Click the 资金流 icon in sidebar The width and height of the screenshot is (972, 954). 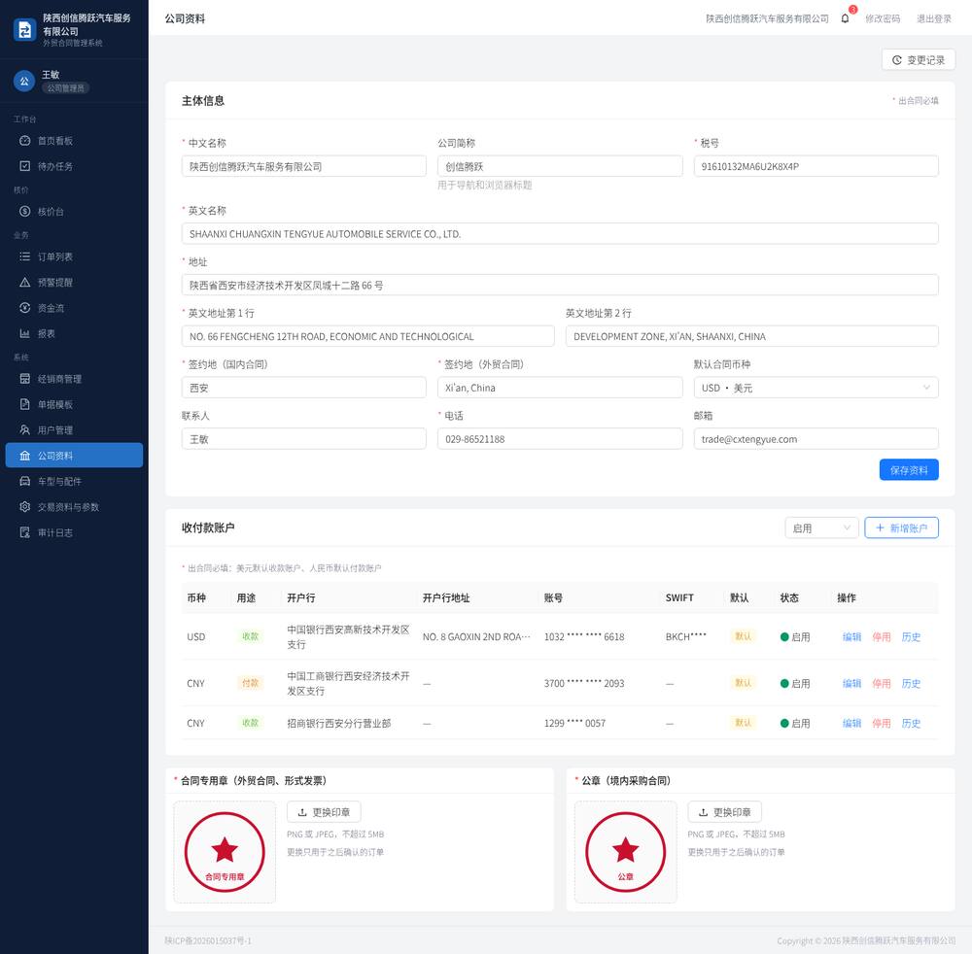point(25,308)
